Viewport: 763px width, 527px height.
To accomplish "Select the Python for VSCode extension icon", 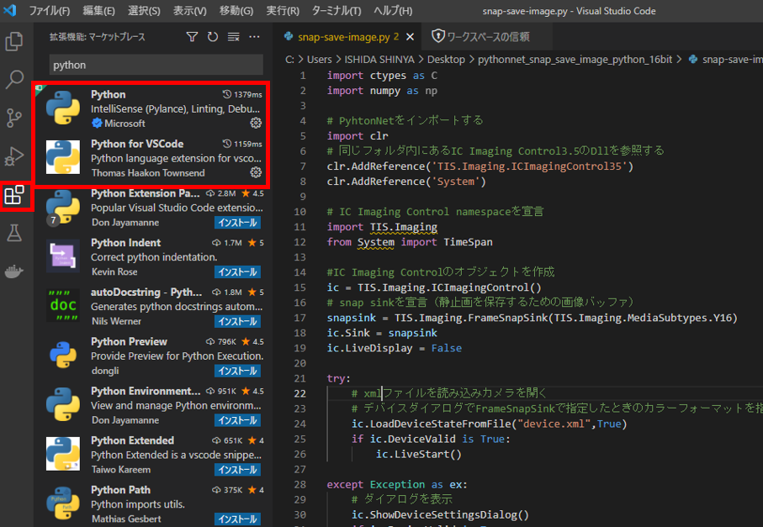I will [63, 157].
